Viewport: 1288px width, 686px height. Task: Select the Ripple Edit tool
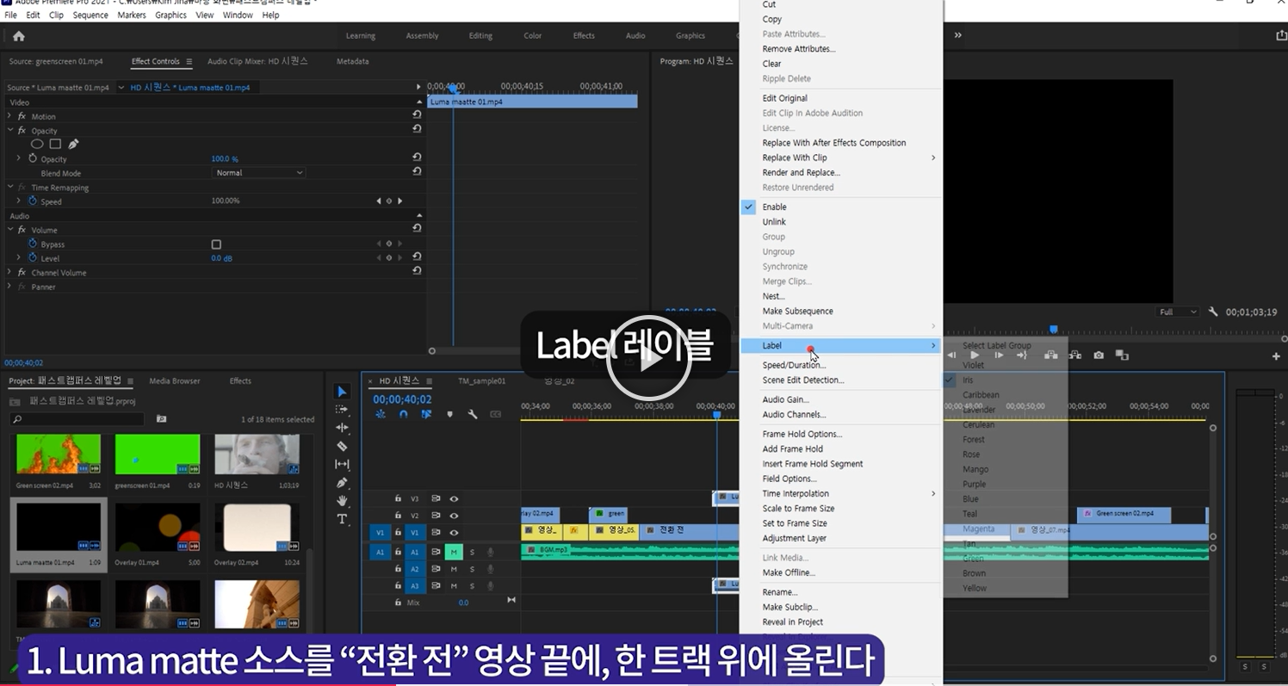[342, 428]
